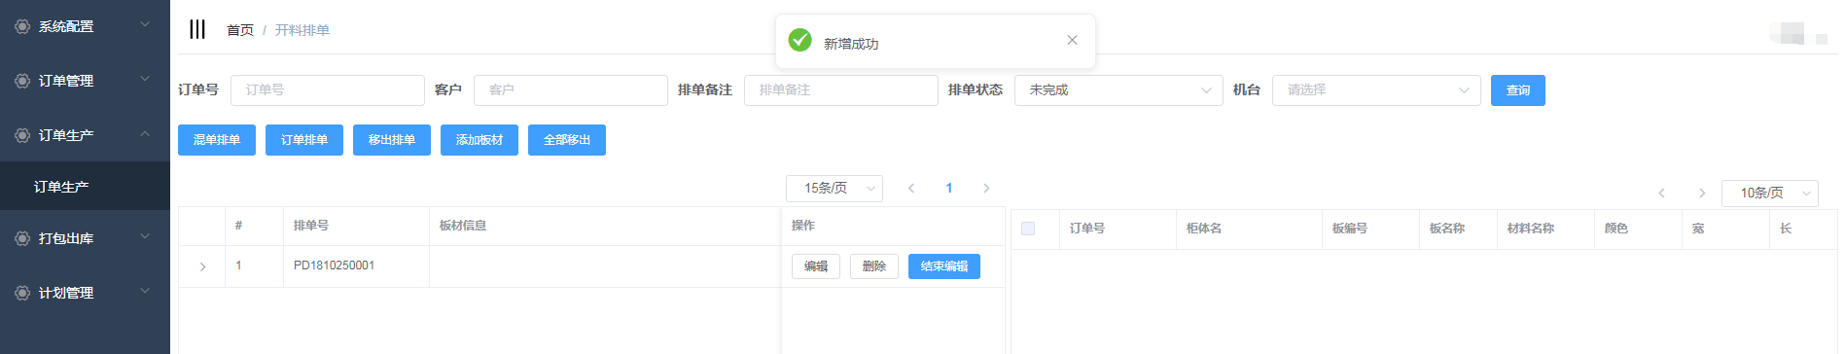Click the 打包出库 sidebar icon
1846x354 pixels.
coord(22,238)
